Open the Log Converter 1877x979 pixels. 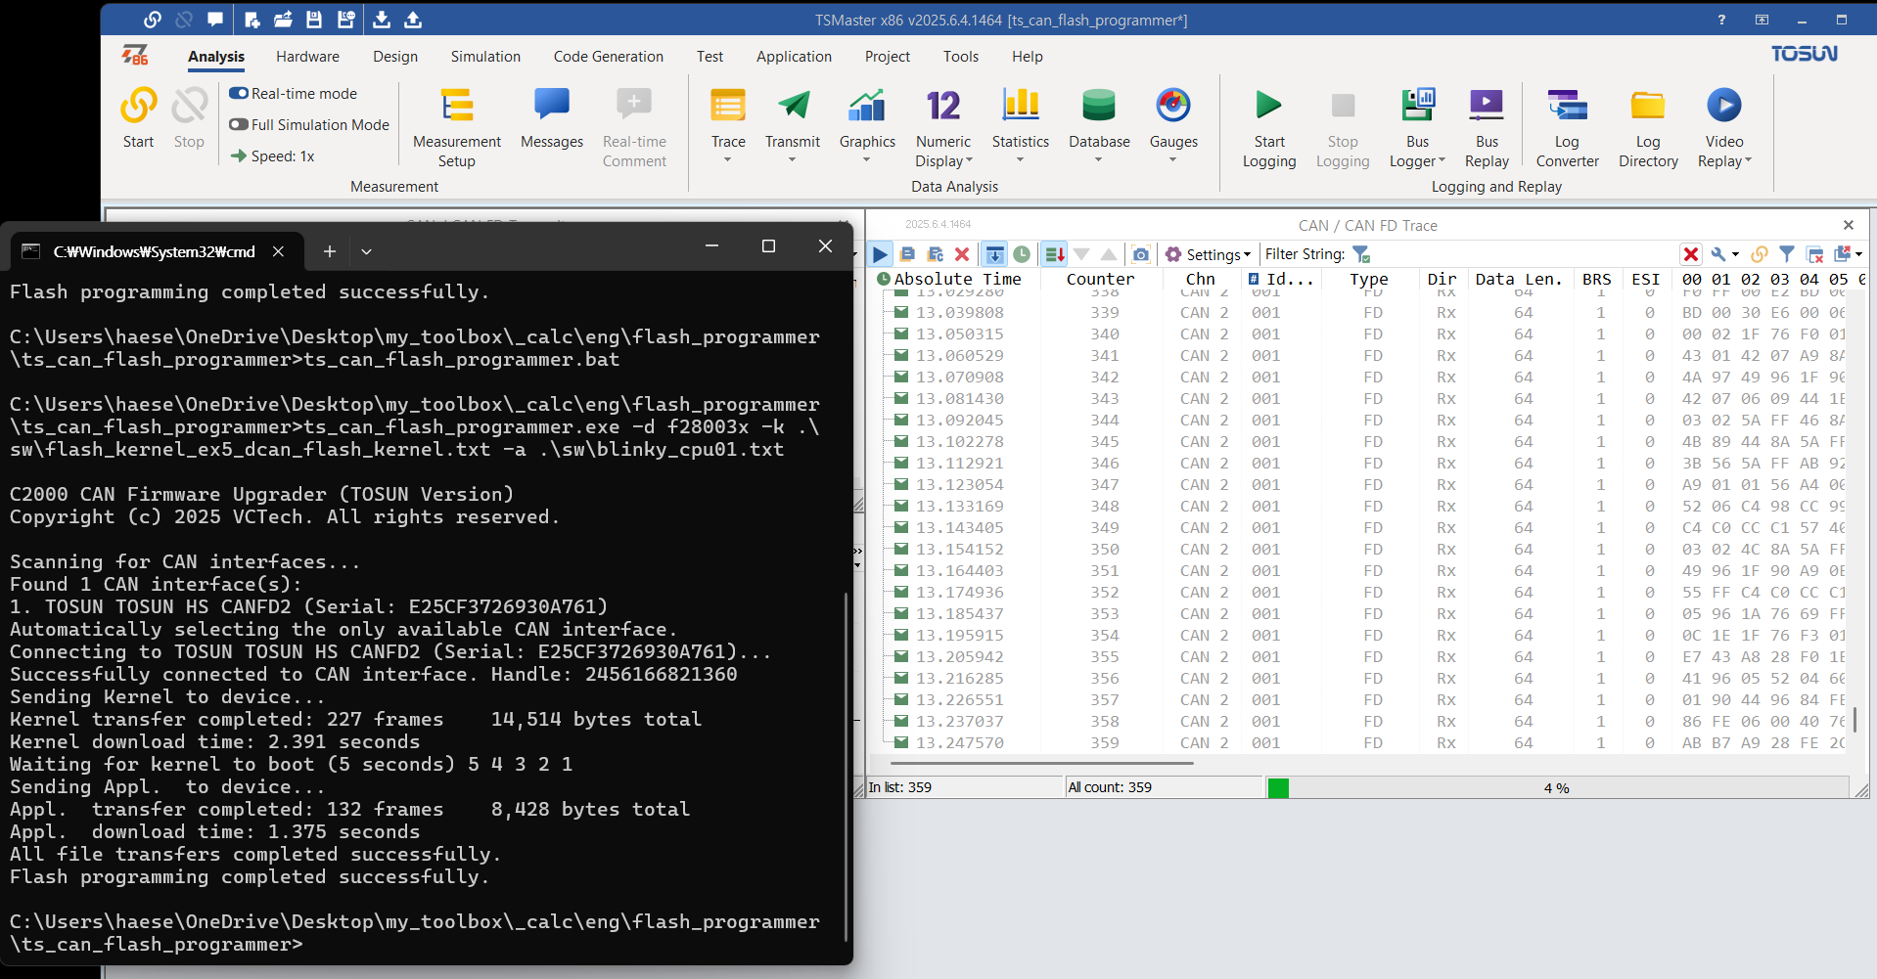pyautogui.click(x=1567, y=128)
